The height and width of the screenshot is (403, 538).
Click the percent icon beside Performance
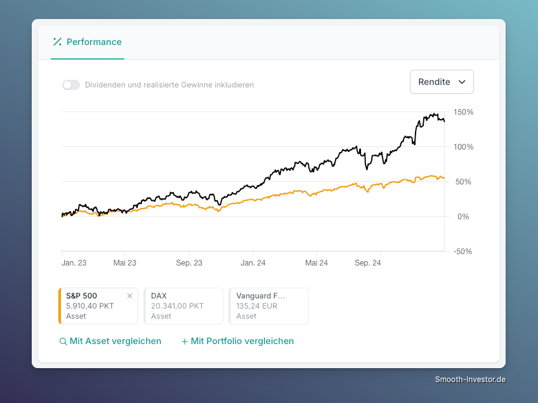click(x=57, y=42)
